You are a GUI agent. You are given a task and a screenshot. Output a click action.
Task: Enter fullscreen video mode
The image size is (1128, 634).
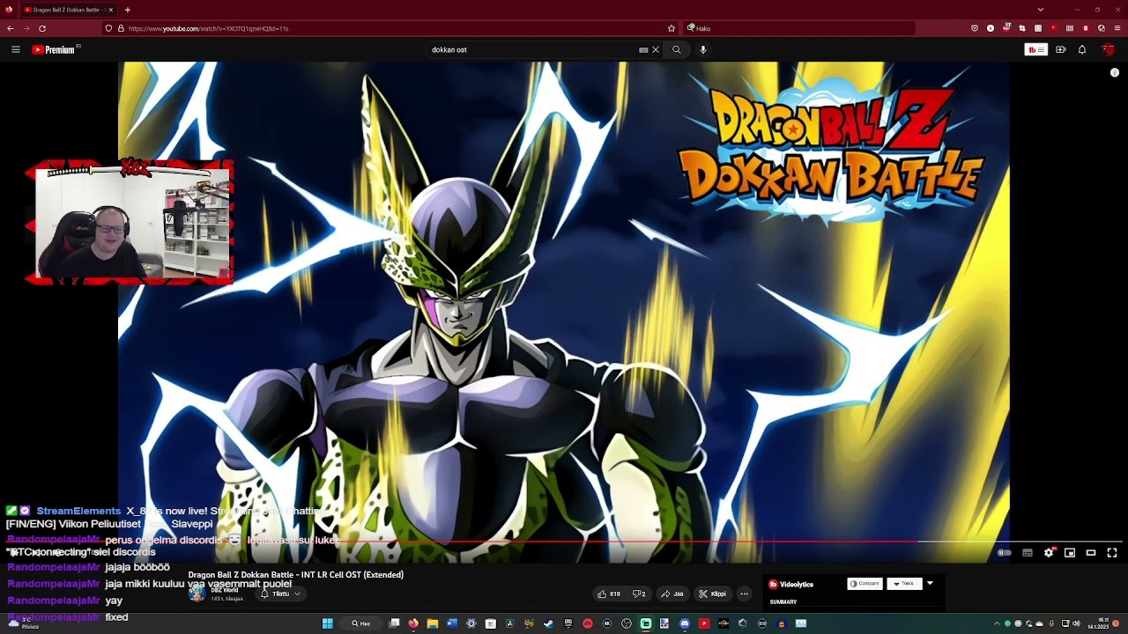(1112, 553)
